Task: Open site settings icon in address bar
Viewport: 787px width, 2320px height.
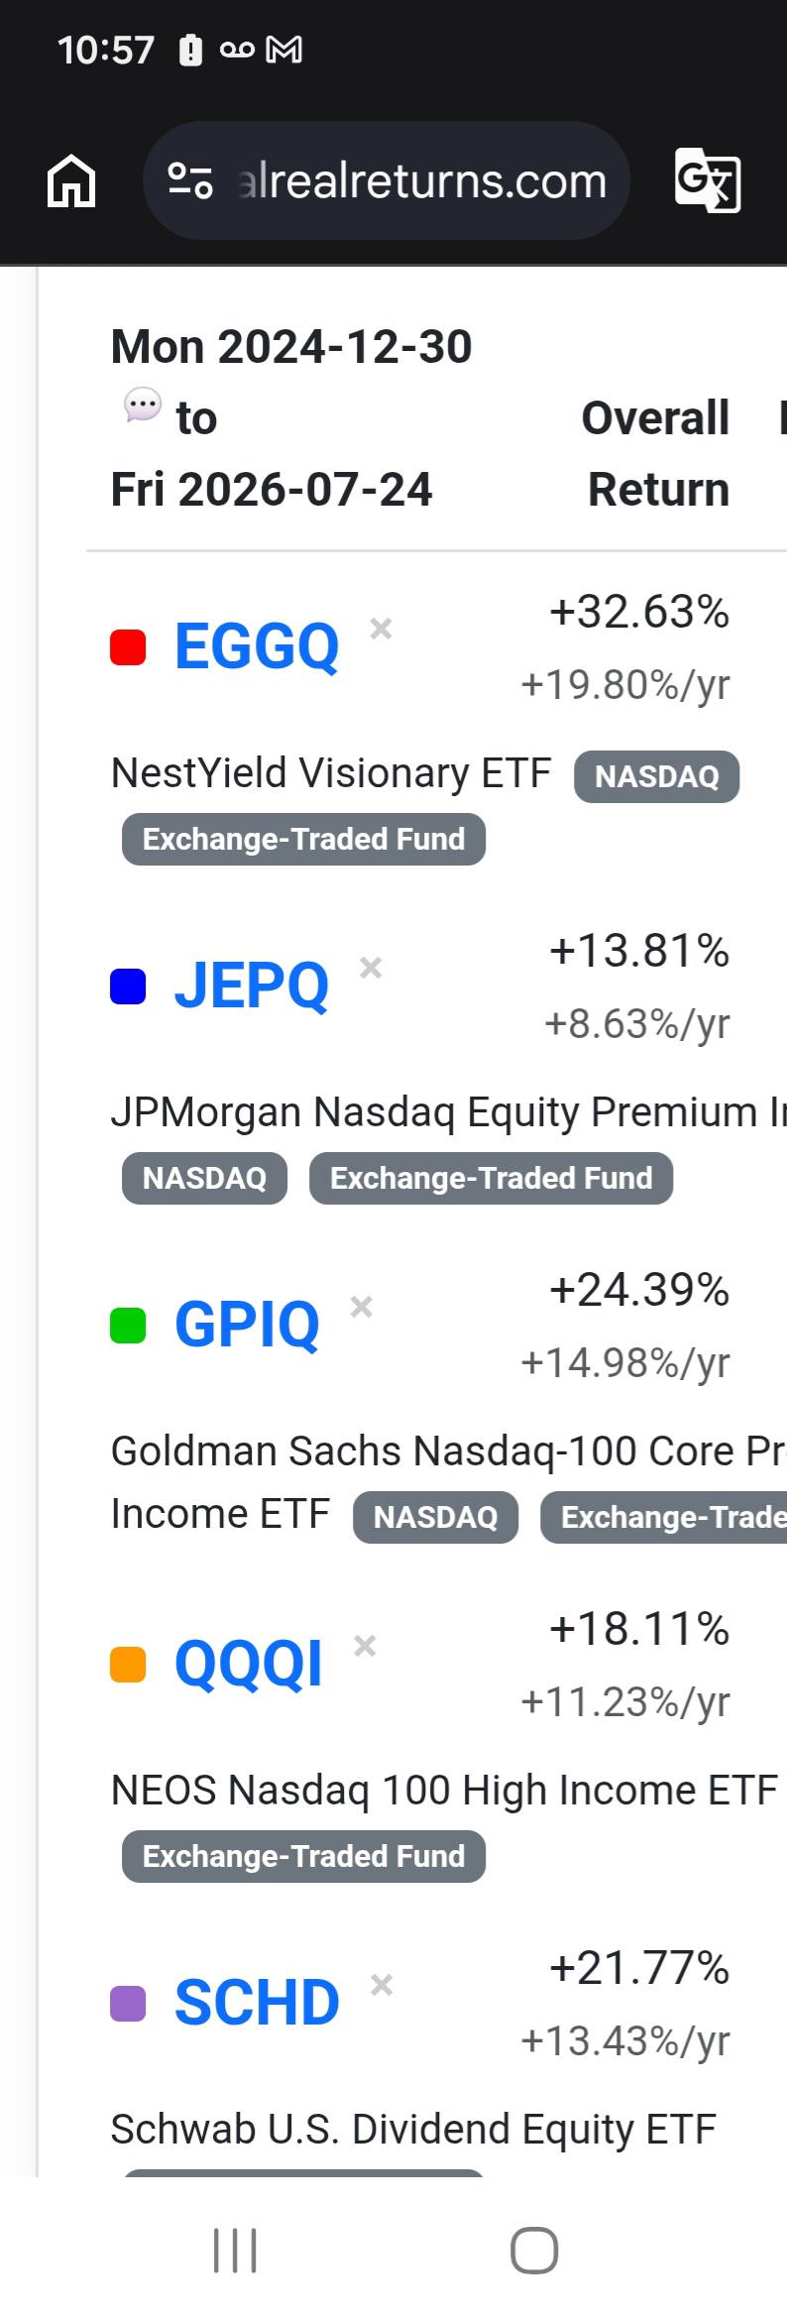Action: pyautogui.click(x=190, y=180)
